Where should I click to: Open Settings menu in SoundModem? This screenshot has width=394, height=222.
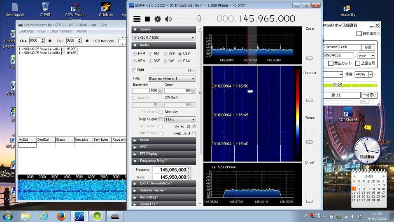(26, 31)
